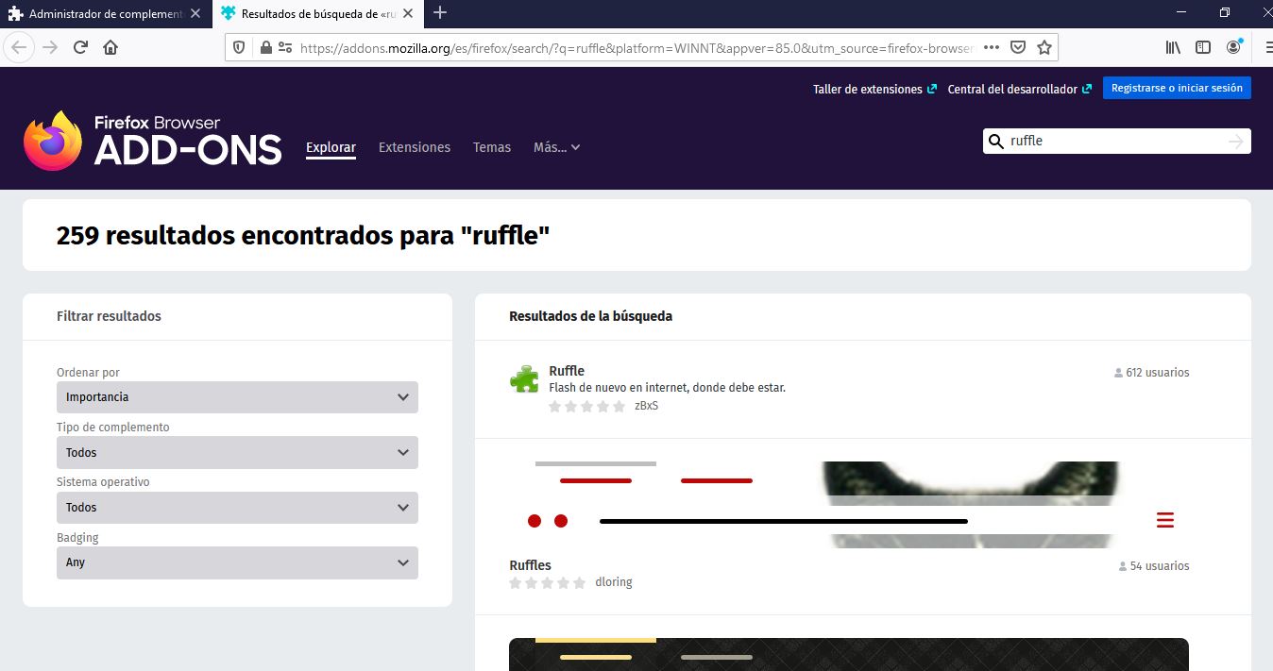Open the Explorar section
1273x671 pixels.
(331, 147)
